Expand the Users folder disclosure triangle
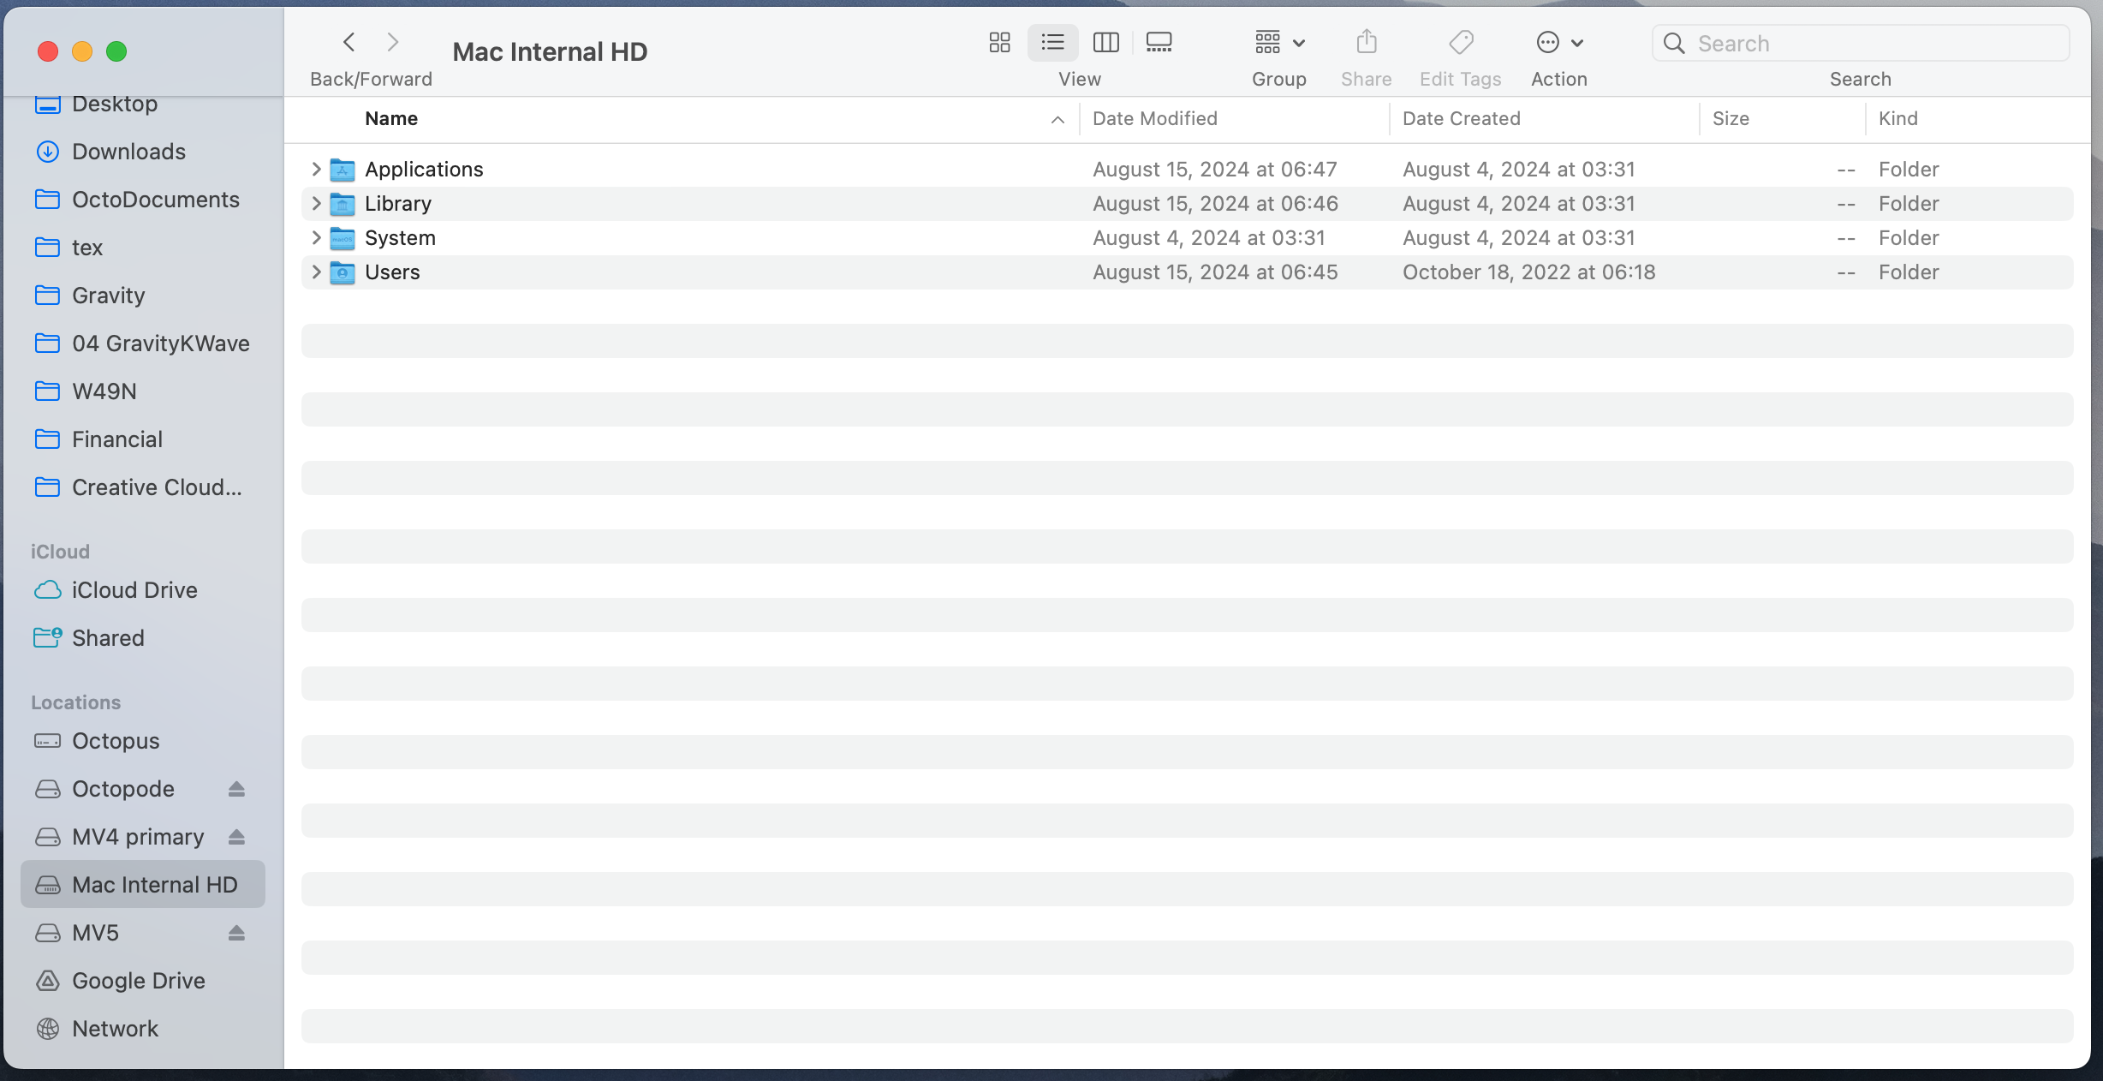 pos(315,272)
